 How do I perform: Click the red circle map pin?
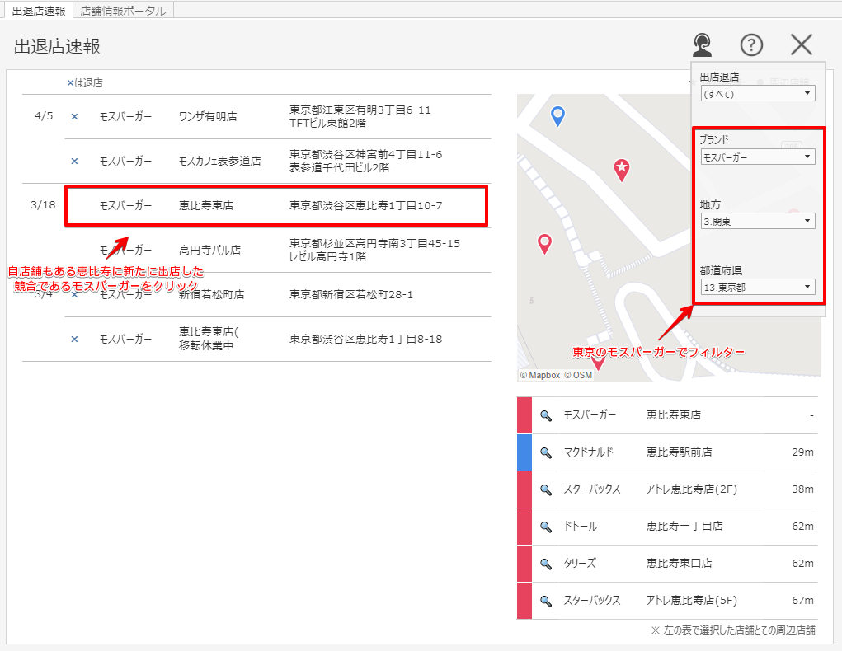pos(544,244)
